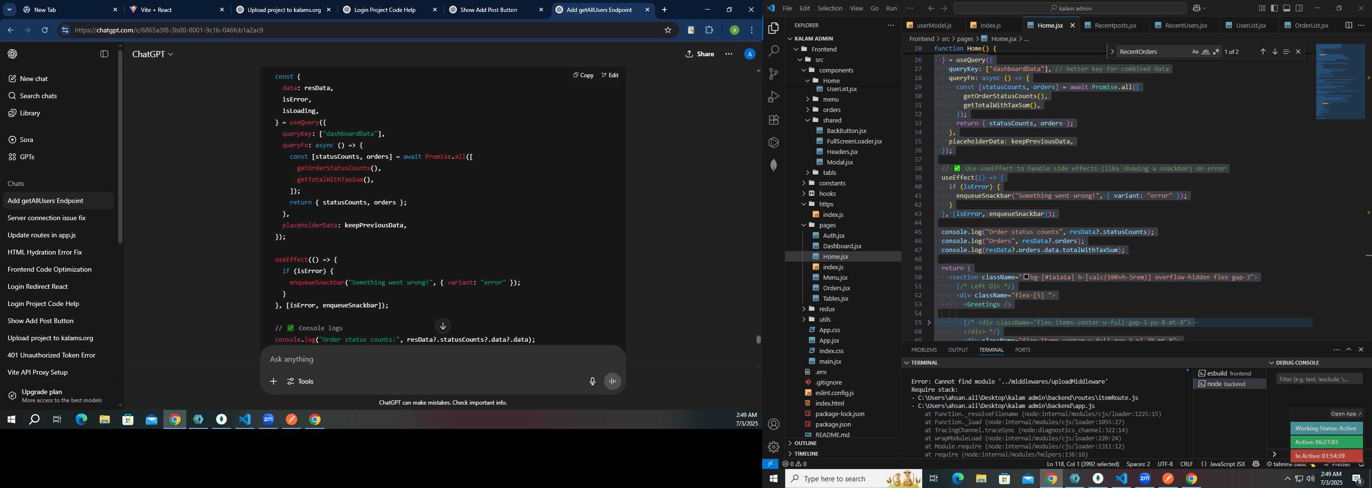The height and width of the screenshot is (488, 1372).
Task: Expand the TIMELINE section
Action: click(x=807, y=454)
